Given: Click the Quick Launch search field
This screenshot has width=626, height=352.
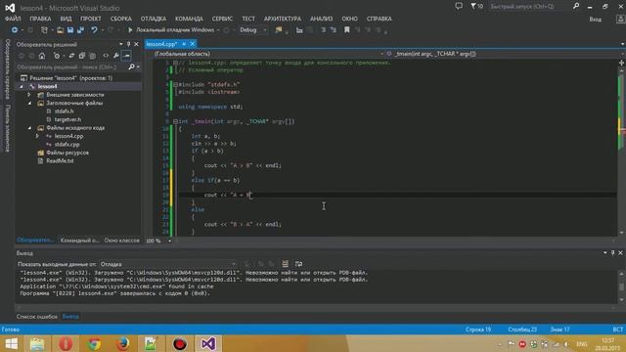Looking at the screenshot, I should [530, 7].
